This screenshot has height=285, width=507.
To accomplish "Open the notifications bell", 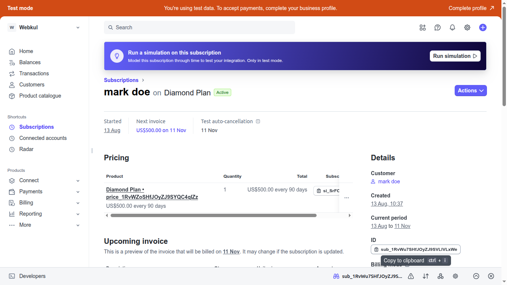I will pyautogui.click(x=452, y=27).
